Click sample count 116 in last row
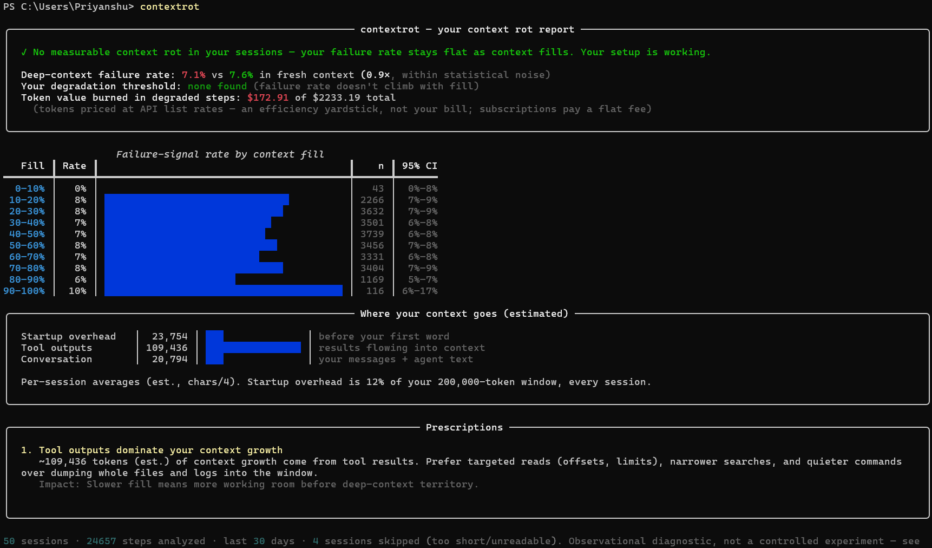Screen dimensions: 932x548 [375, 291]
